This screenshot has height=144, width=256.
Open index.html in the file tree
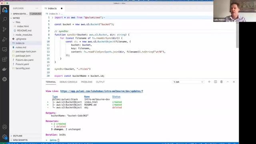click(x=23, y=26)
